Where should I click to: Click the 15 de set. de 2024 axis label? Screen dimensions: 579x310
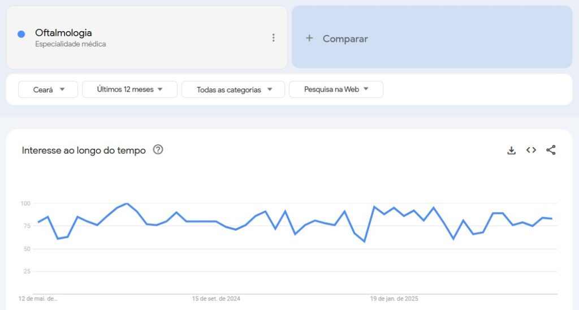[216, 299]
